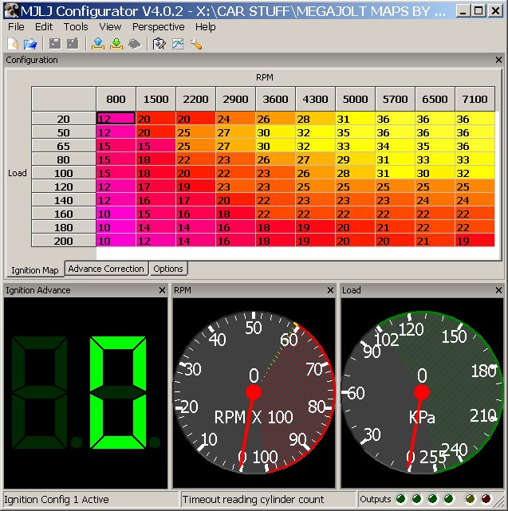The image size is (508, 511).
Task: Click 'Ignition Config 1 Active' status text
Action: pyautogui.click(x=57, y=499)
